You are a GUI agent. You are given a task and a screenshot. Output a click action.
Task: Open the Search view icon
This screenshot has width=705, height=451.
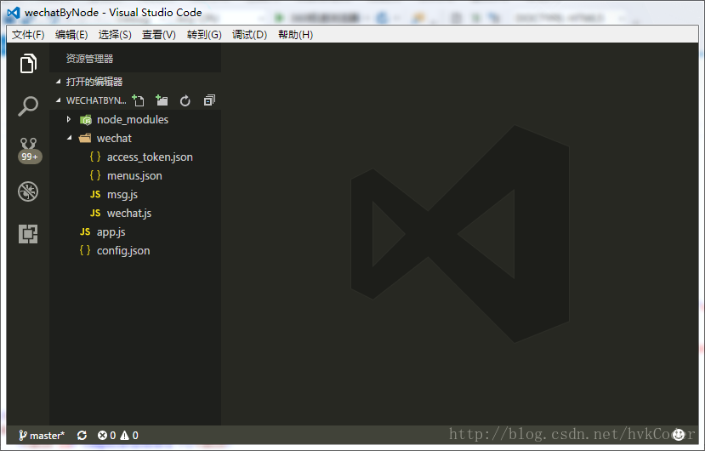pos(28,106)
